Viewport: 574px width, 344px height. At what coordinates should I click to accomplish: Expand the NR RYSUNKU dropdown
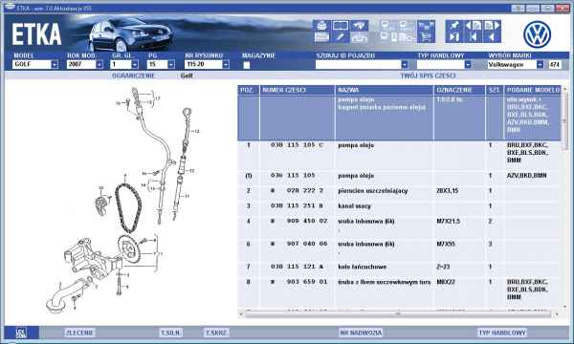[226, 64]
